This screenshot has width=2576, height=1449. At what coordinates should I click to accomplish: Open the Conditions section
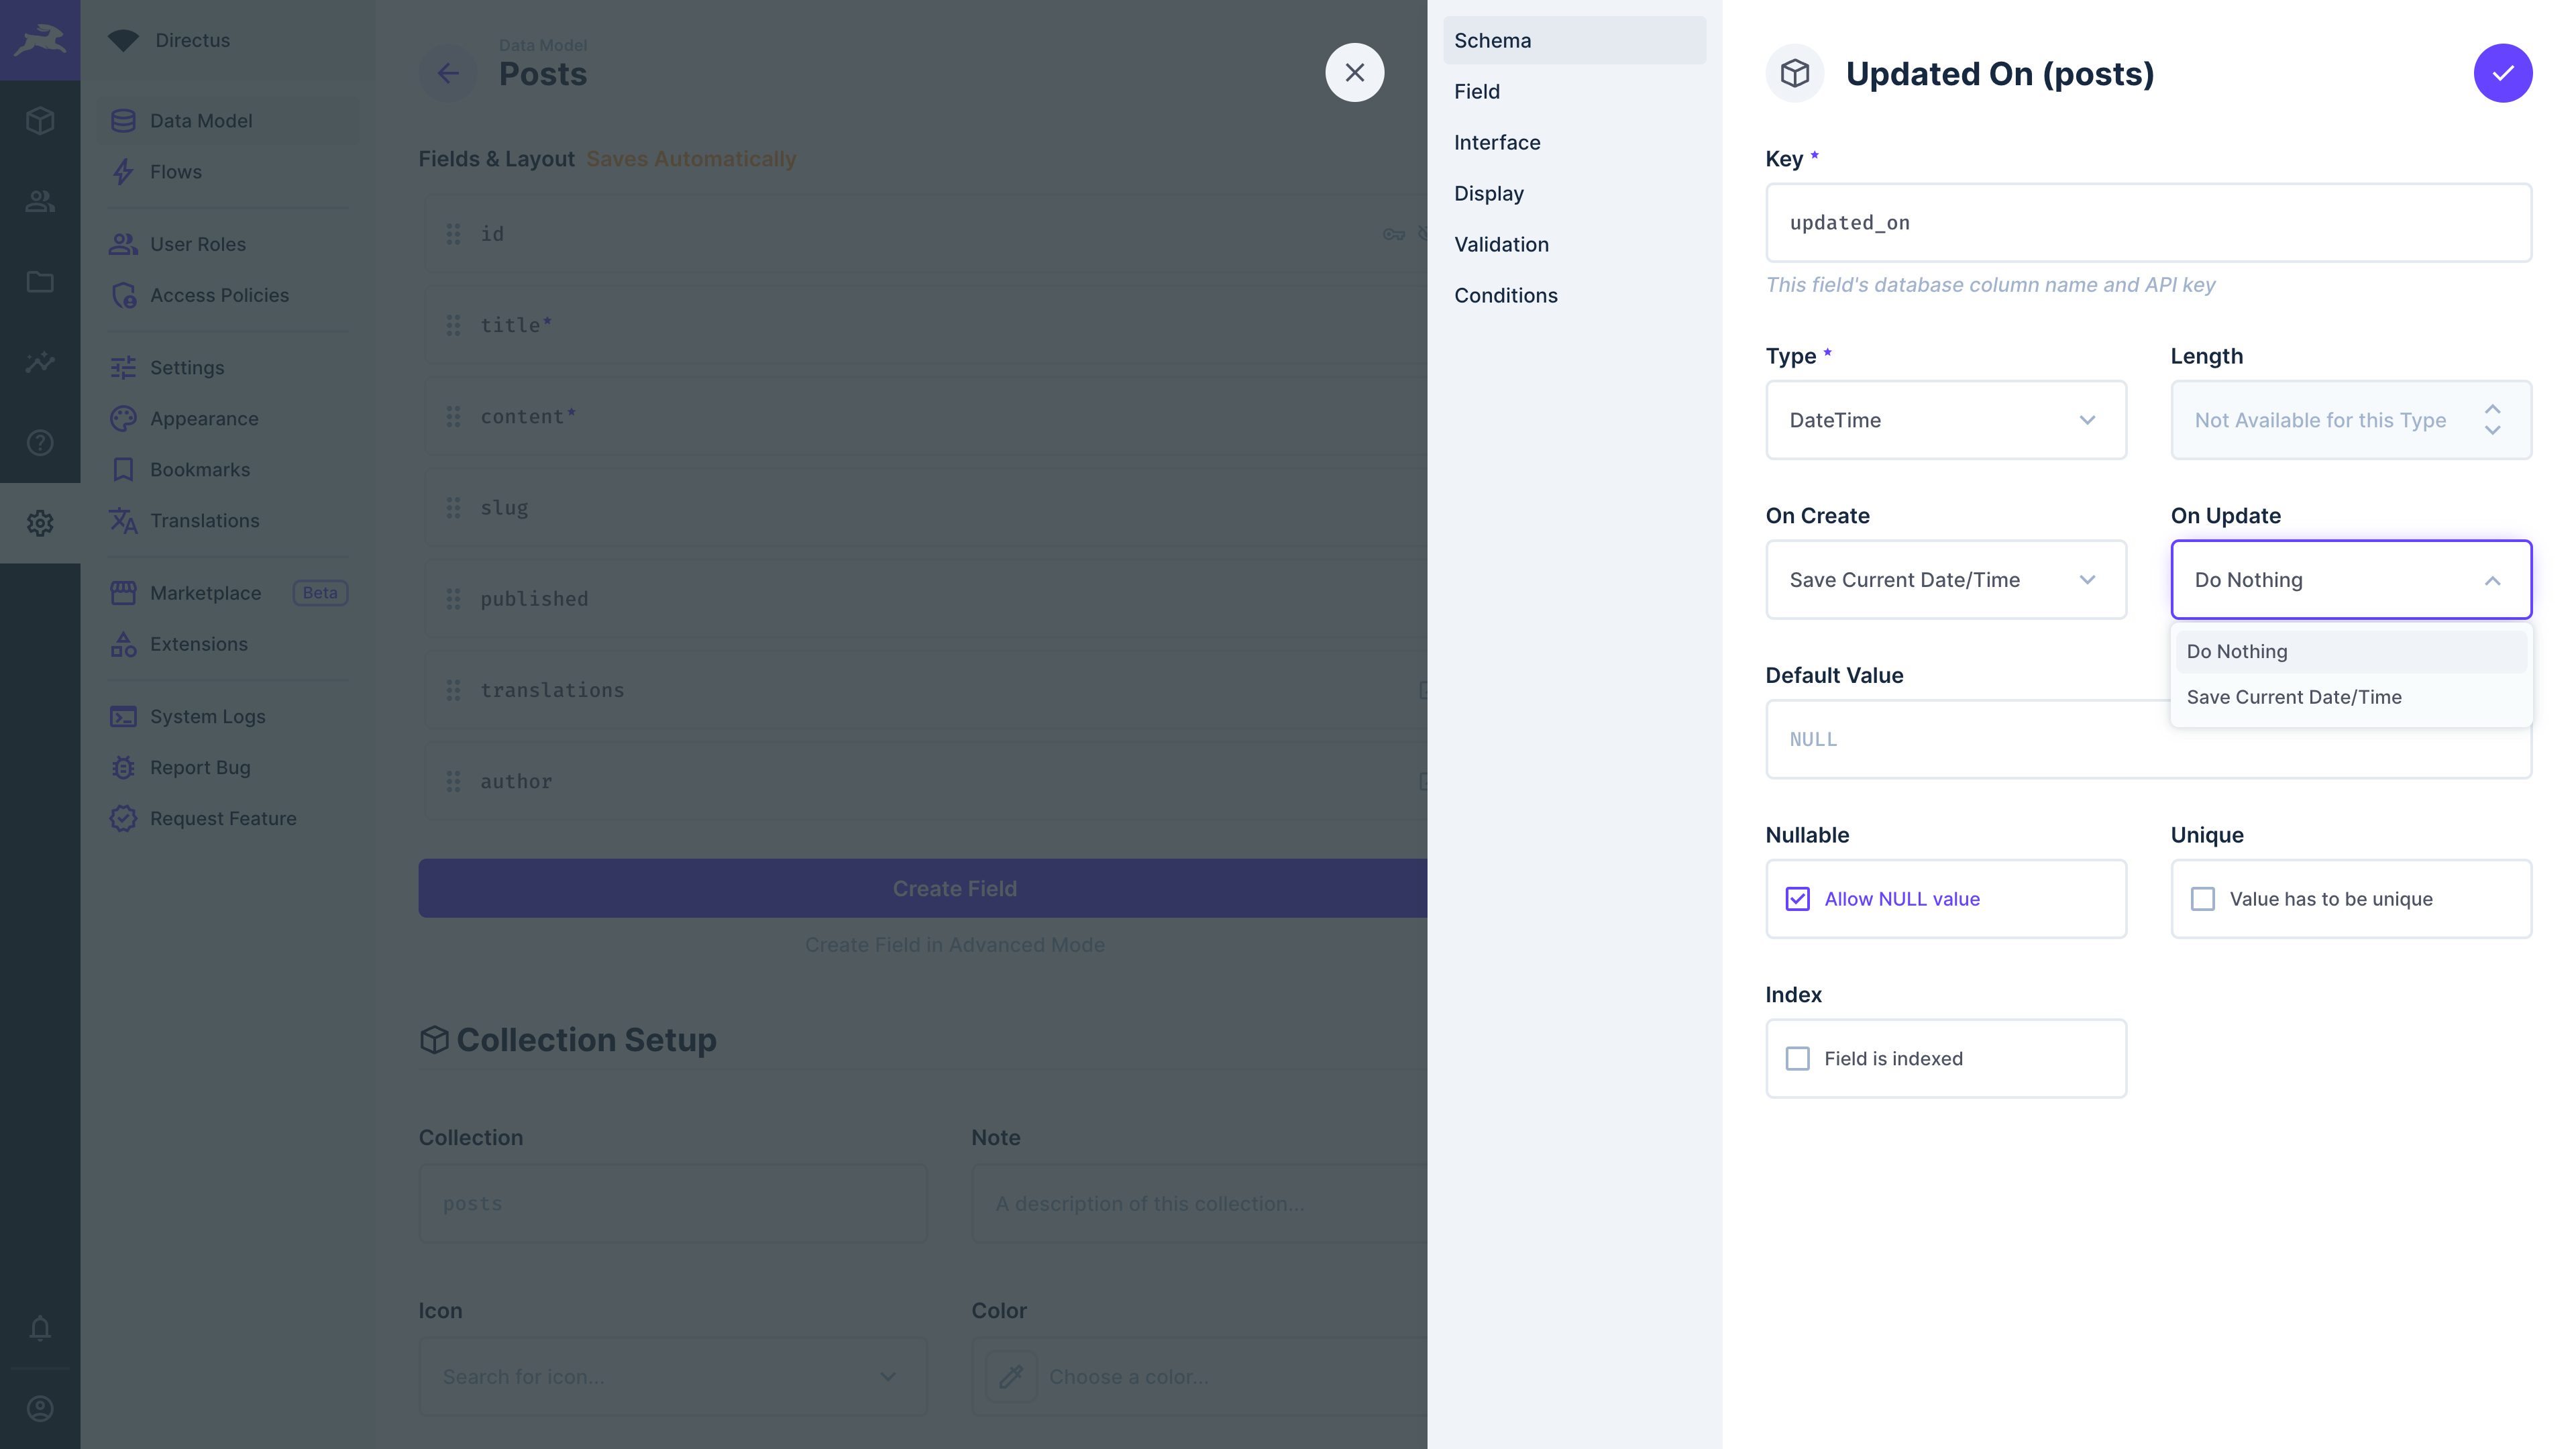(1506, 295)
